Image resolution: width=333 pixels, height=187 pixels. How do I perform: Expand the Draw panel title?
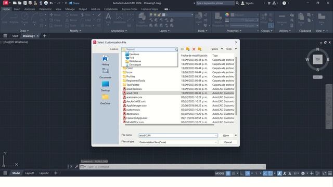coord(24,31)
